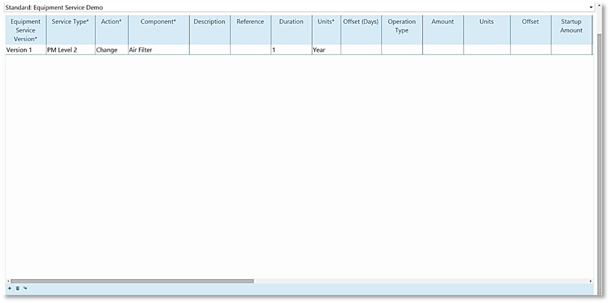This screenshot has height=303, width=610.
Task: Click the empty Reference cell of Version 1 row
Action: tap(250, 50)
